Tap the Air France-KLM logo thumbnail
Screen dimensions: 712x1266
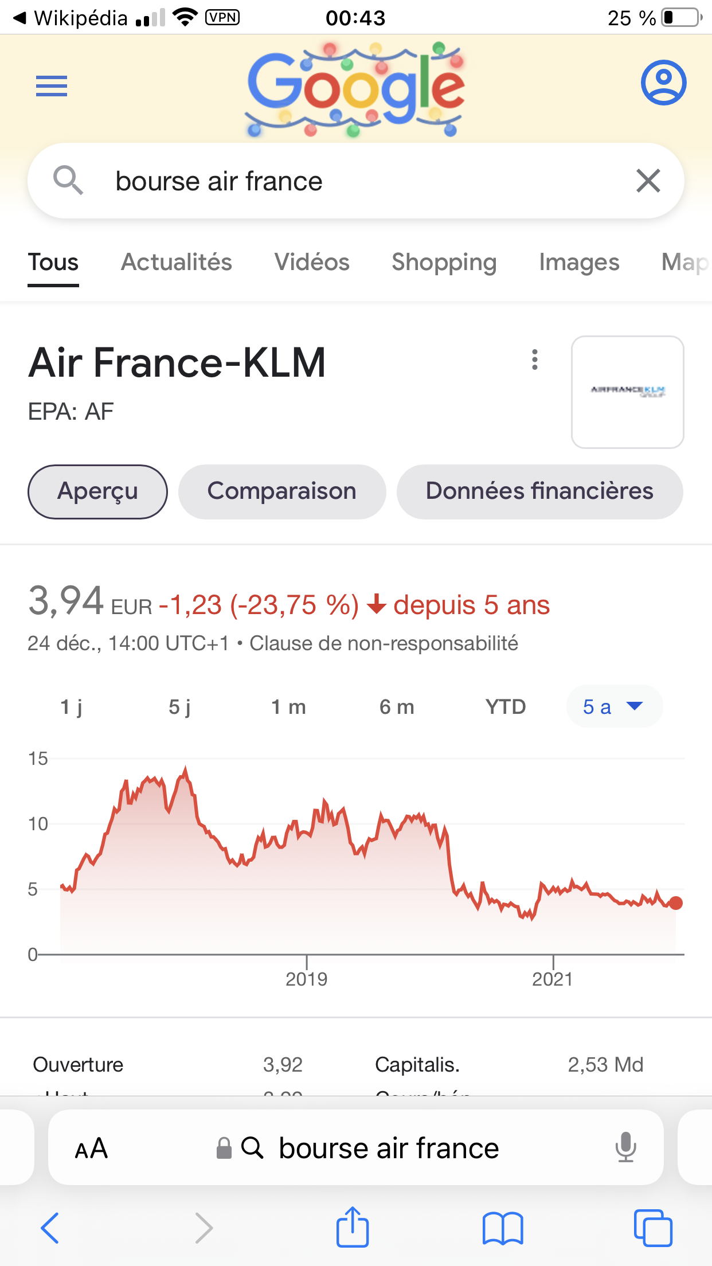coord(627,392)
